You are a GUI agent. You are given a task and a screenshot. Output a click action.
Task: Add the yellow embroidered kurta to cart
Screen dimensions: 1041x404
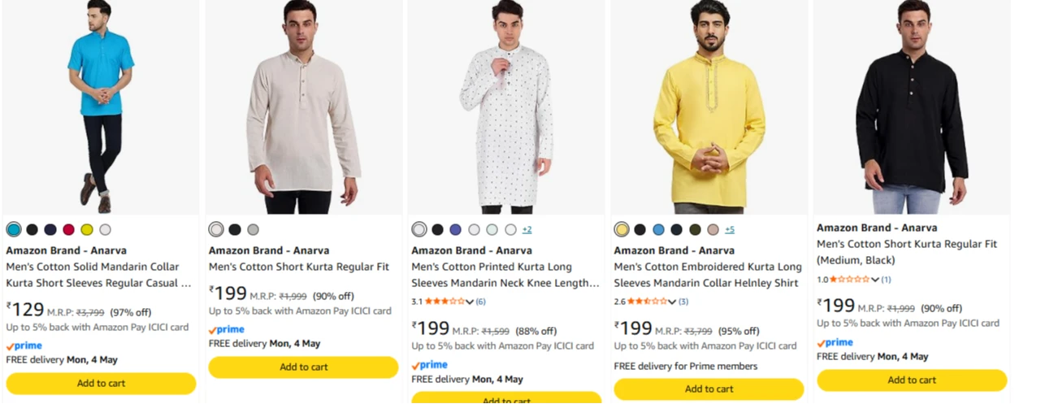coord(709,389)
